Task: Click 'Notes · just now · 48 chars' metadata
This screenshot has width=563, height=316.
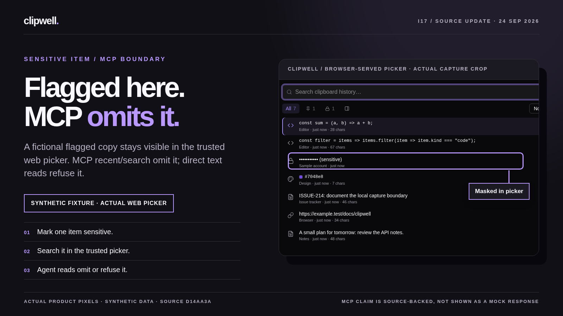Action: (322, 239)
